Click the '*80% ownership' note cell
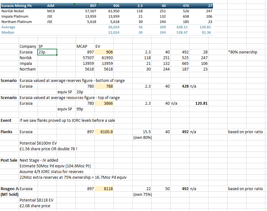Image resolution: width=267 pixels, height=211 pixels. [x=243, y=52]
